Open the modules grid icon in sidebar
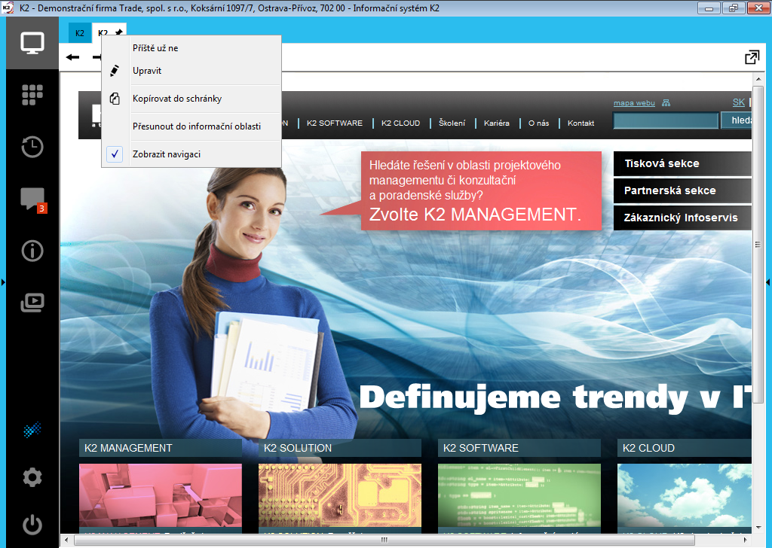The image size is (772, 548). click(x=32, y=94)
